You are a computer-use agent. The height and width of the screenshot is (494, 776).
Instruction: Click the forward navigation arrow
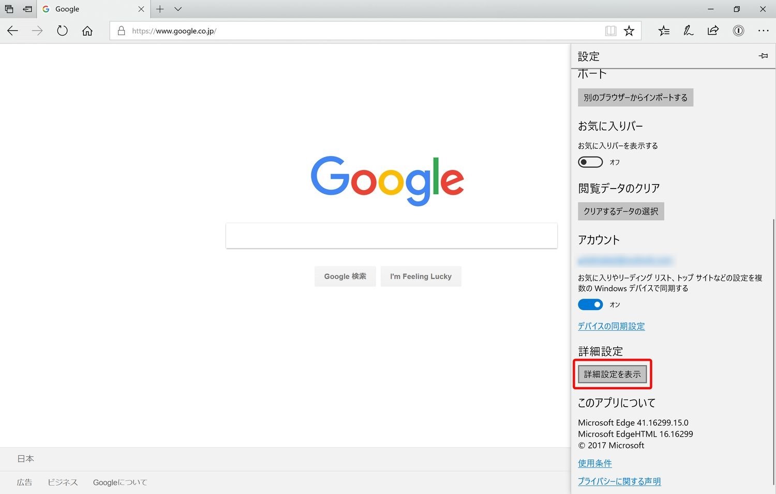click(37, 31)
